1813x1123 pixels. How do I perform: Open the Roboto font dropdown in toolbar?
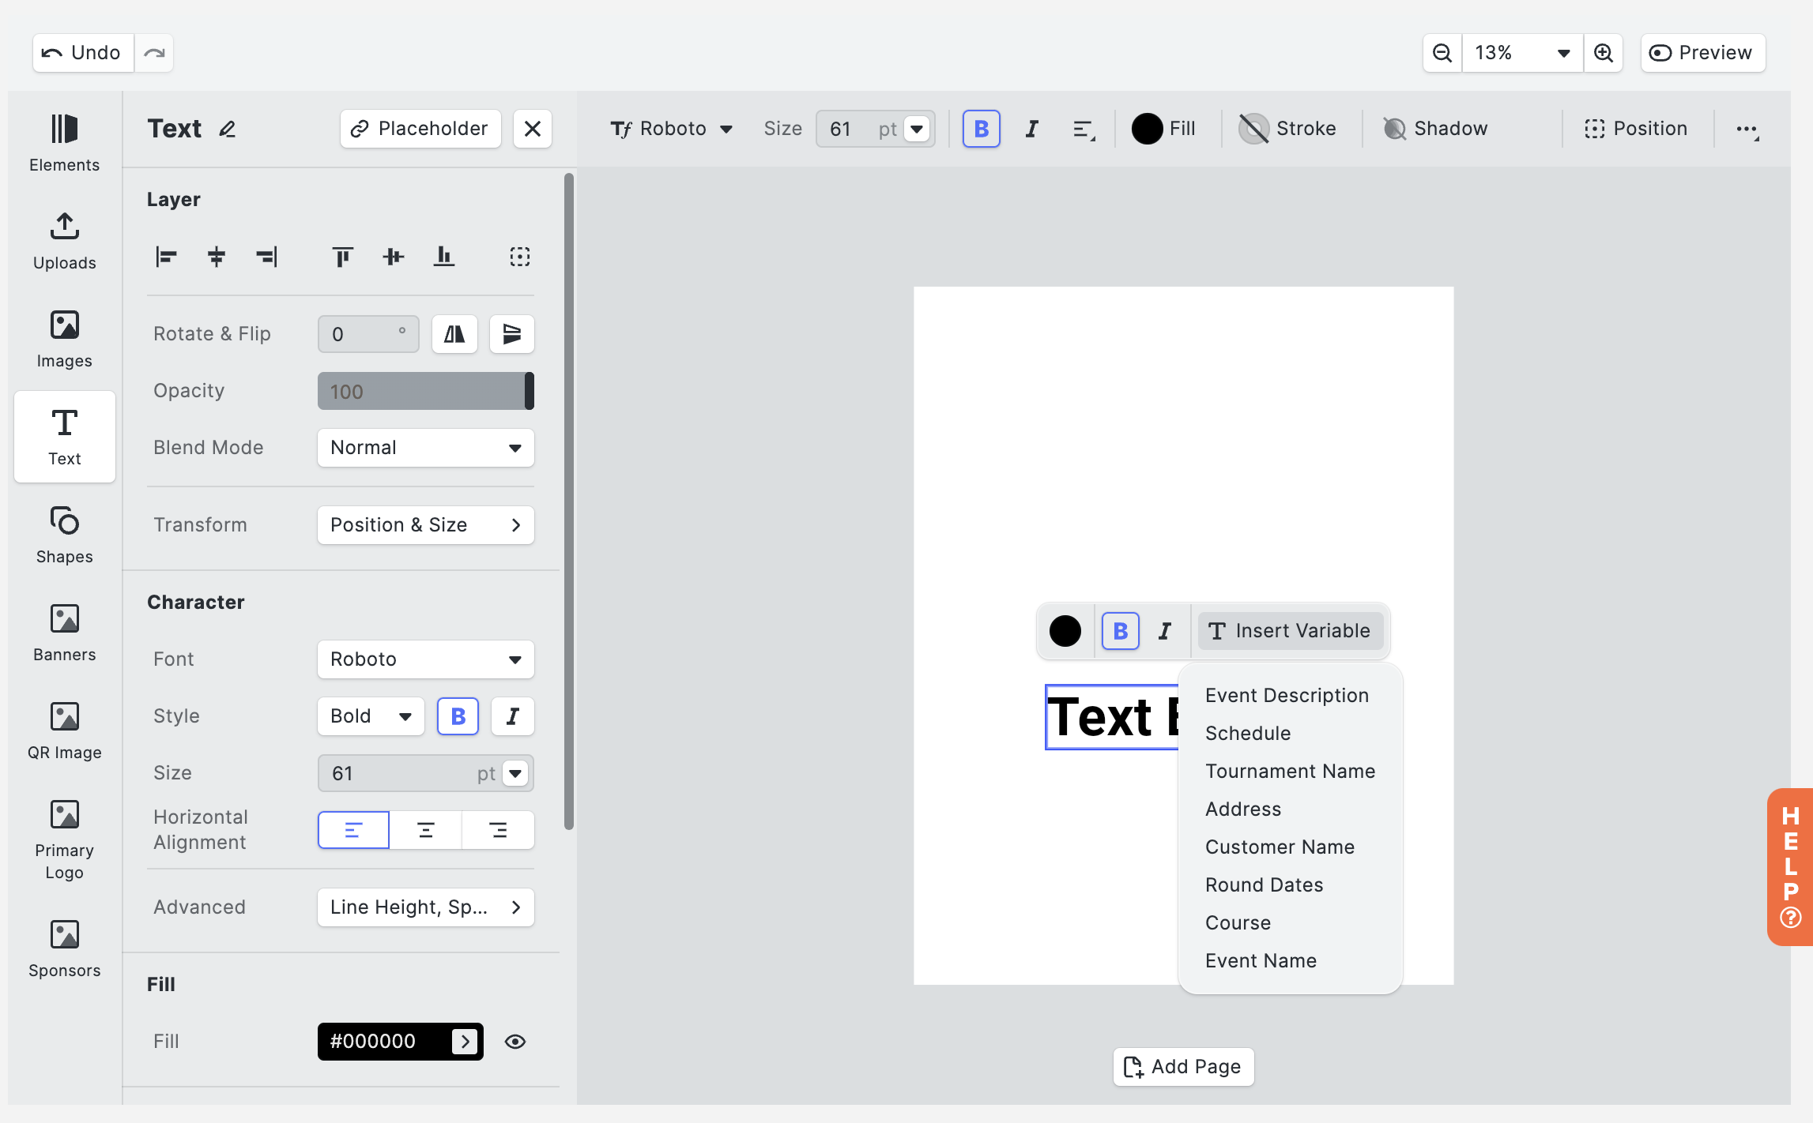pyautogui.click(x=672, y=129)
